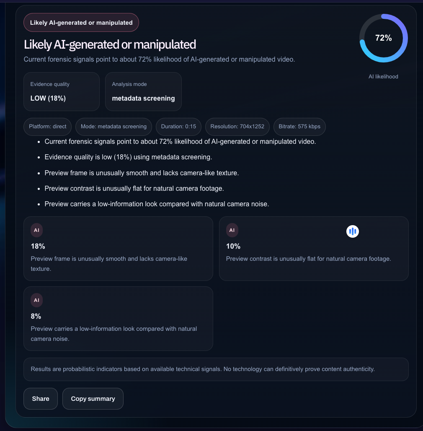Click the probabilistic results disclaimer box
Viewport: 423px width, 431px height.
click(x=216, y=369)
